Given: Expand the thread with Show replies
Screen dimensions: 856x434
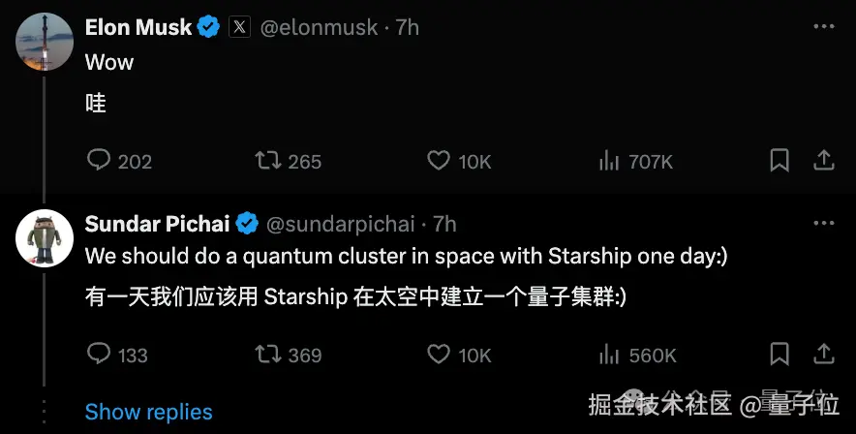Looking at the screenshot, I should (148, 412).
